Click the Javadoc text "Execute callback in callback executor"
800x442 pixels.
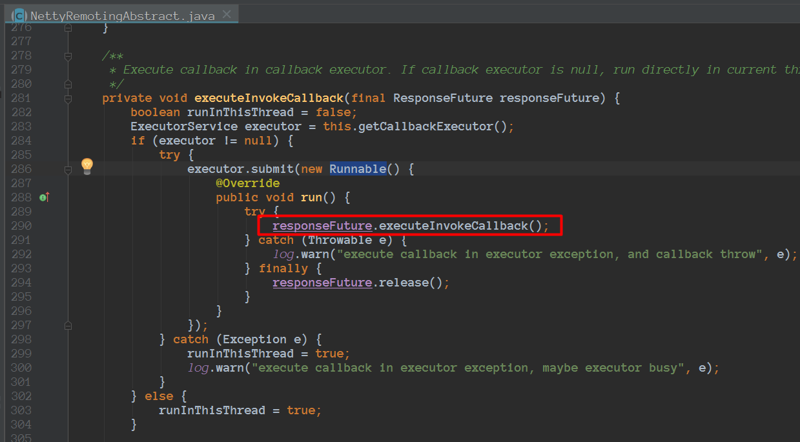point(255,70)
